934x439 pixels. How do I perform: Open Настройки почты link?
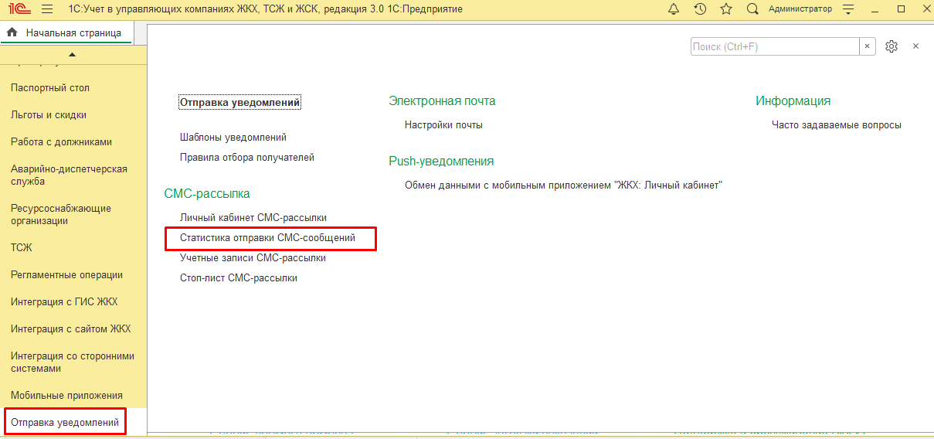(x=443, y=125)
